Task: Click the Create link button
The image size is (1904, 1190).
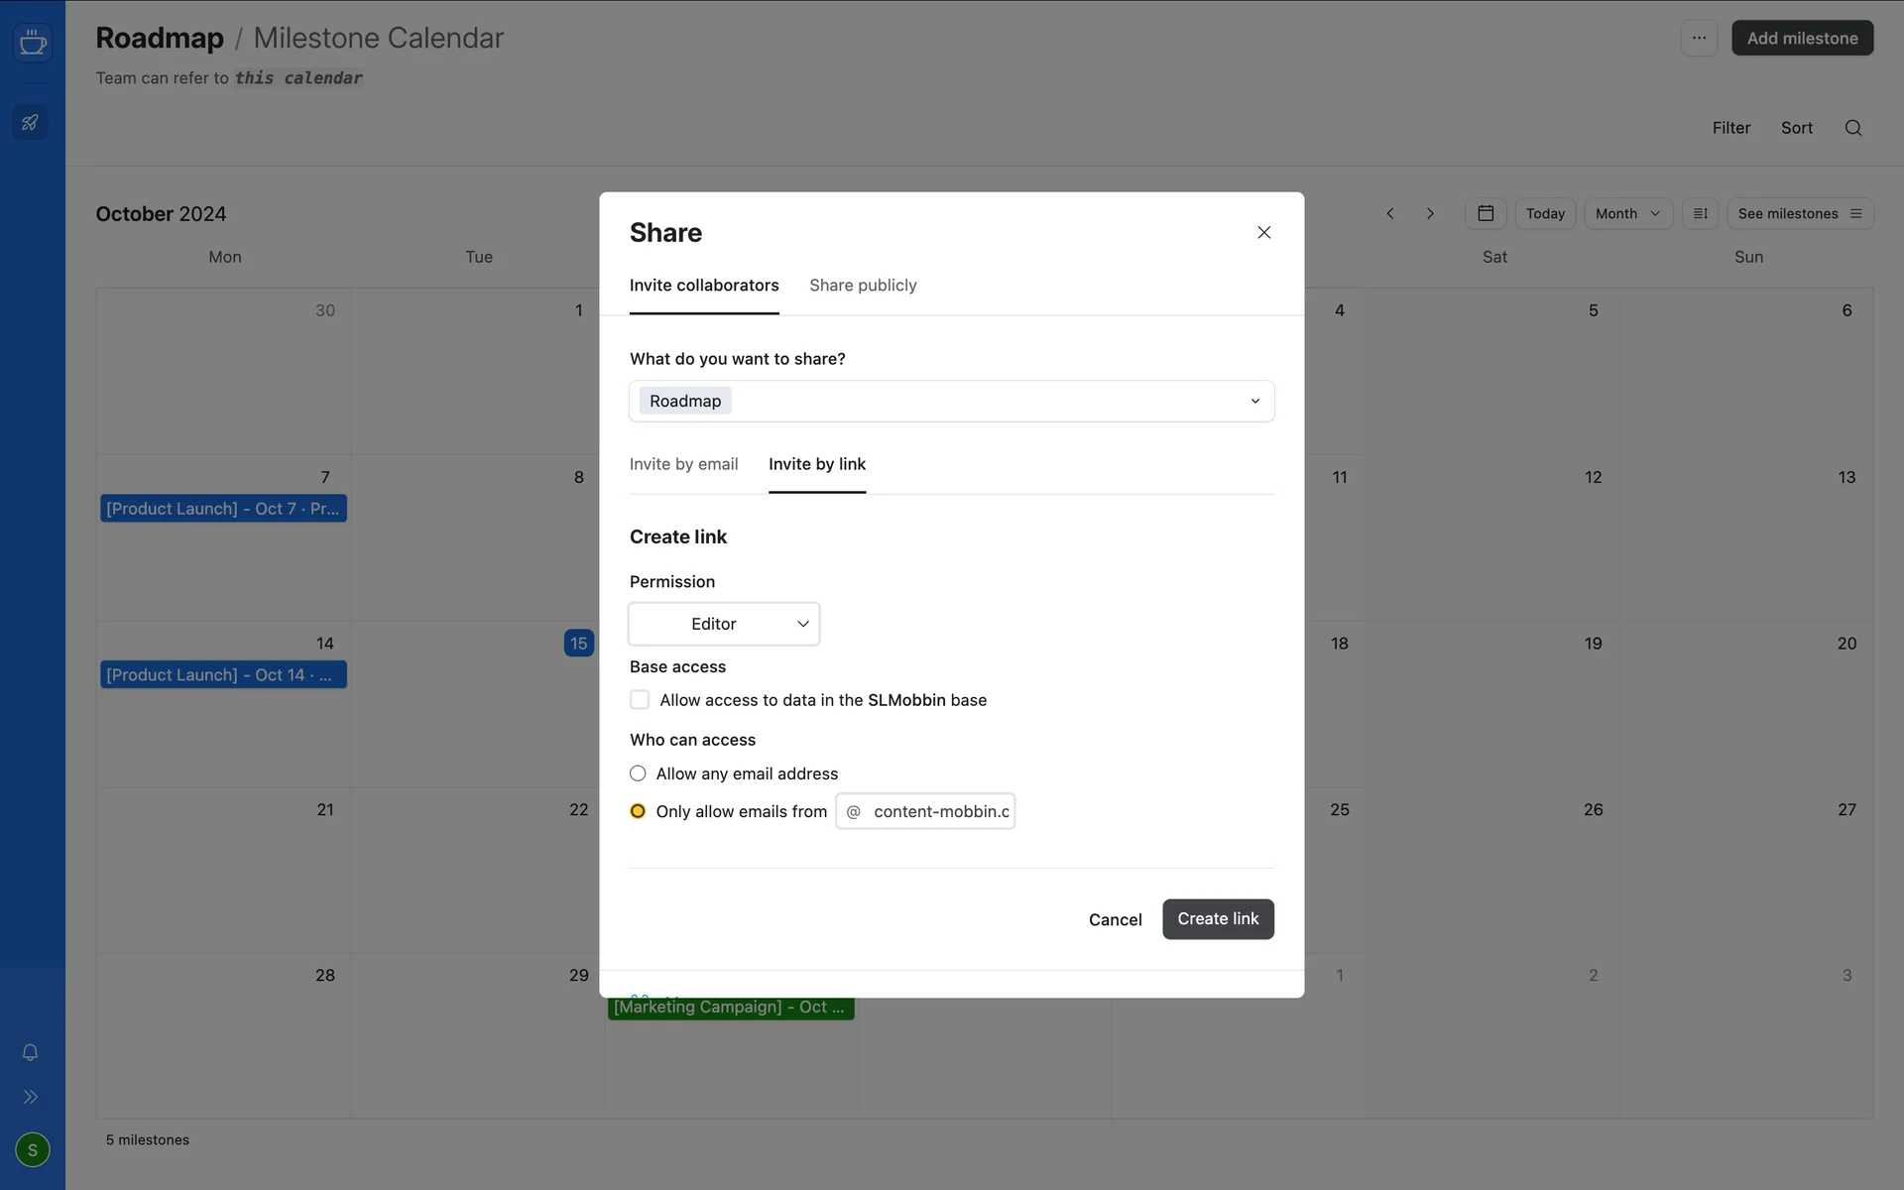Action: [1217, 919]
